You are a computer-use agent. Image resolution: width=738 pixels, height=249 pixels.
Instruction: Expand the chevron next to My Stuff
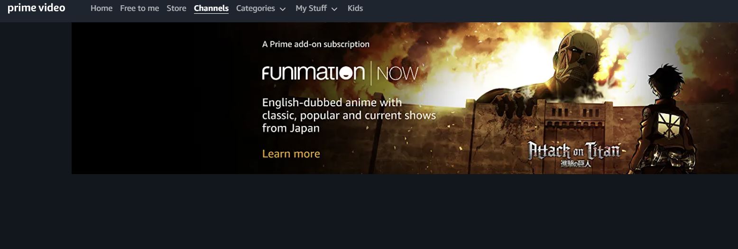coord(334,9)
